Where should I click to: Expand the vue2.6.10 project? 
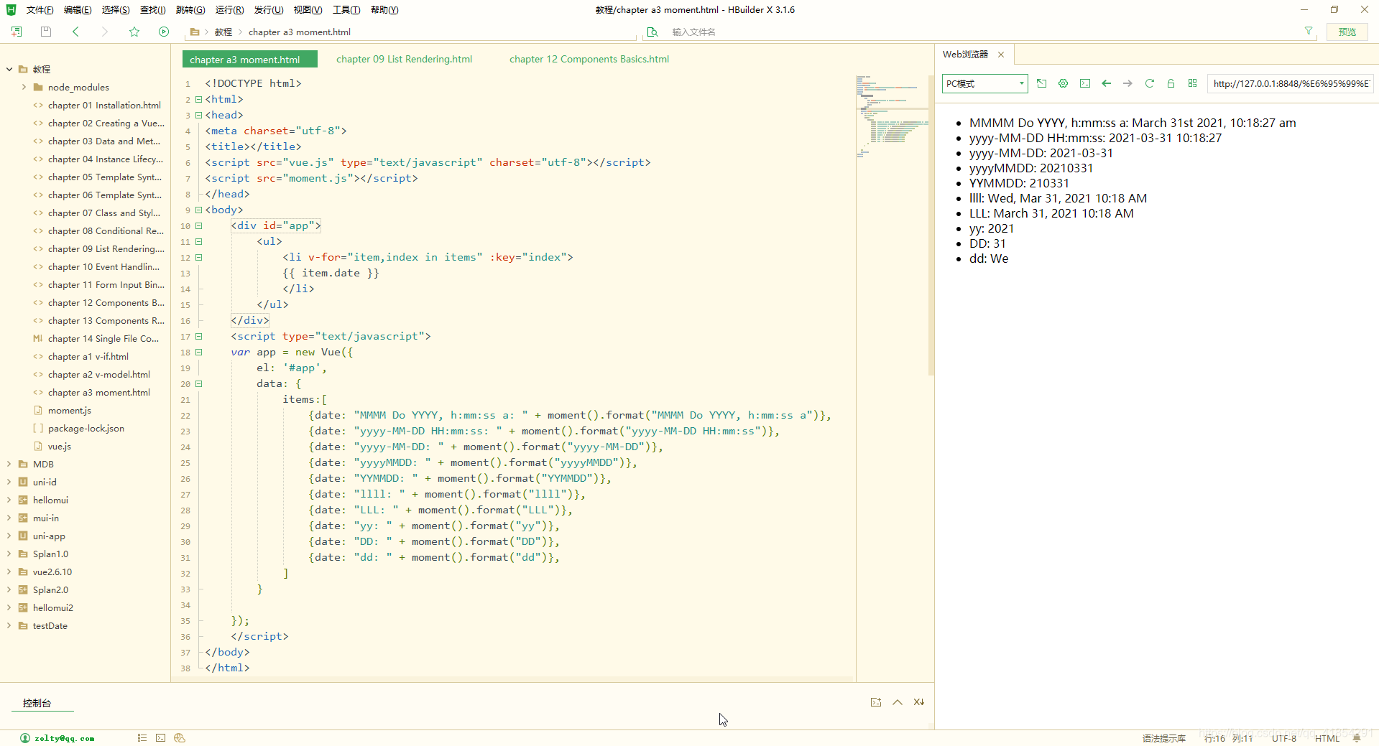pyautogui.click(x=9, y=572)
